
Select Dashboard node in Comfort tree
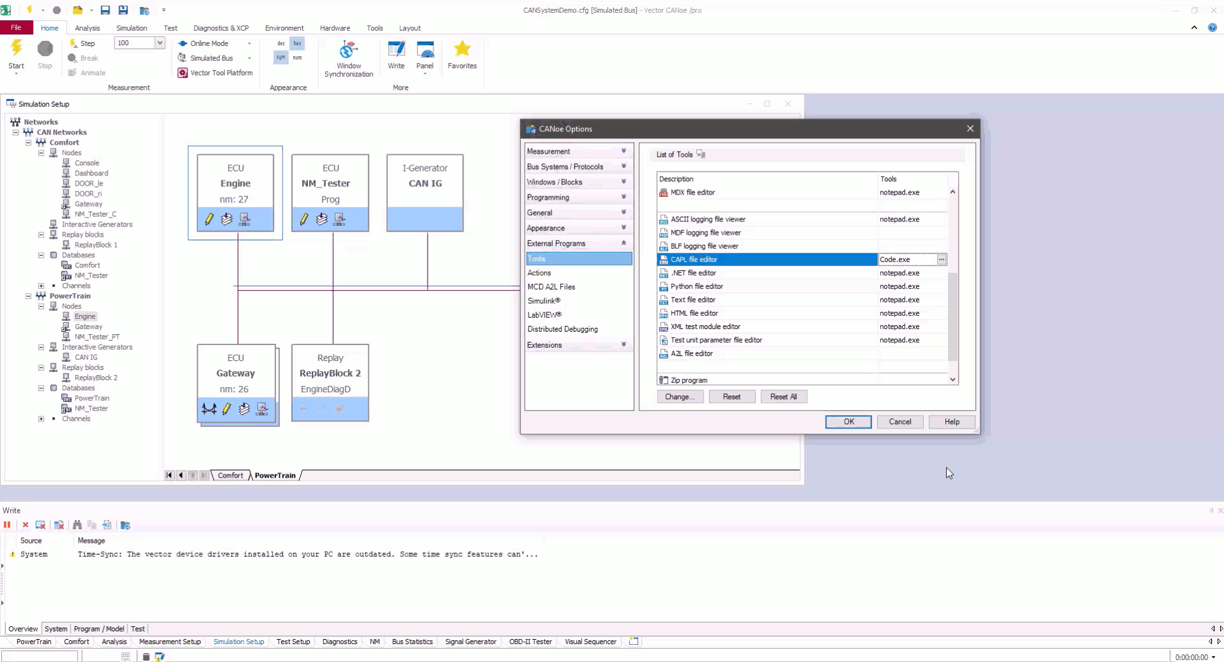pos(91,173)
